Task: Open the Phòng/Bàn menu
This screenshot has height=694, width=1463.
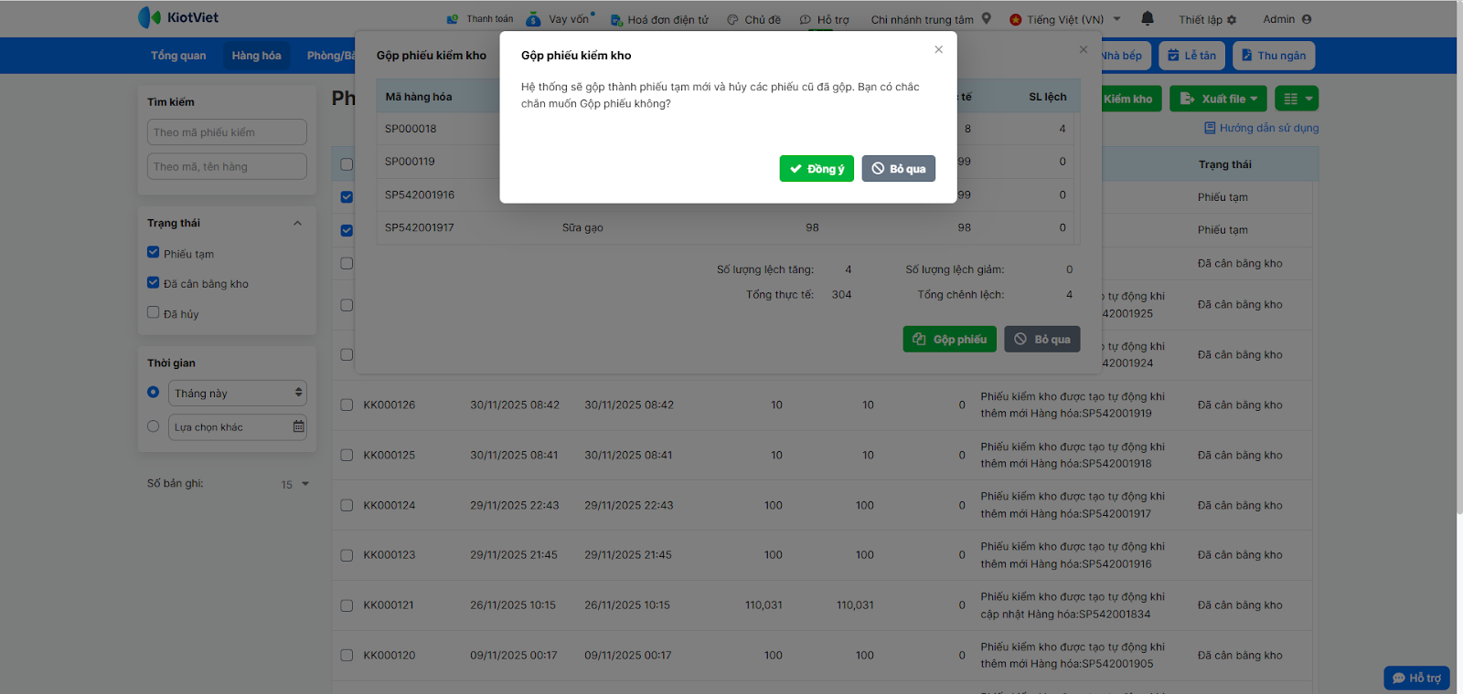Action: pyautogui.click(x=330, y=56)
